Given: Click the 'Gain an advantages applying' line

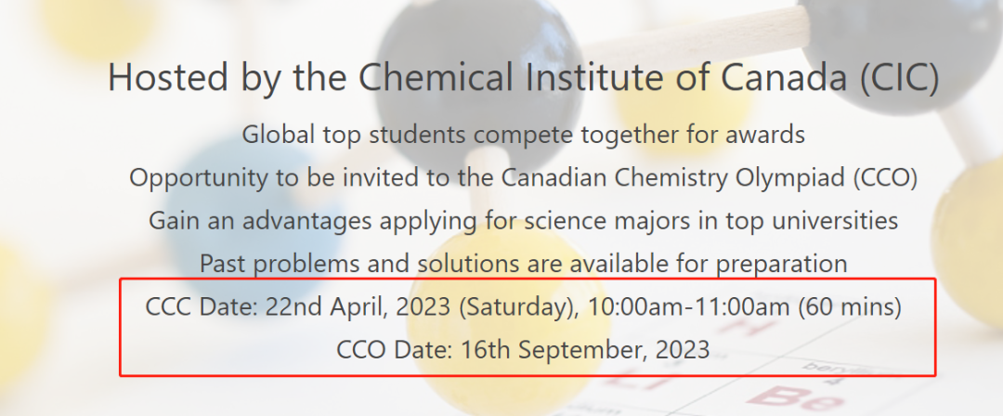Looking at the screenshot, I should pos(523,221).
